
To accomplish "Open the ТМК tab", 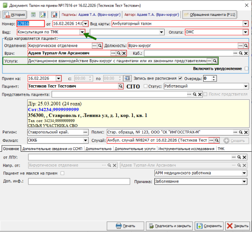I will pos(221,149).
